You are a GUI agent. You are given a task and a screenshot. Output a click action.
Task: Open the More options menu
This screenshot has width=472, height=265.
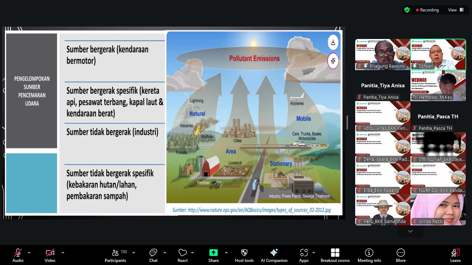[401, 255]
